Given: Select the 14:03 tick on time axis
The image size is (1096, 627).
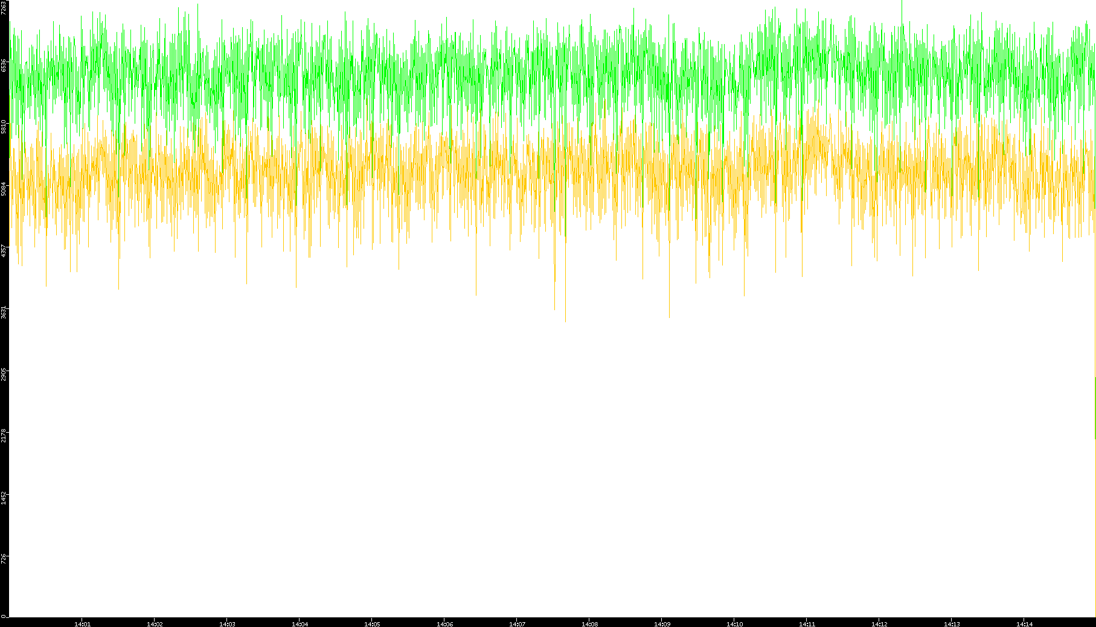Looking at the screenshot, I should 227,623.
